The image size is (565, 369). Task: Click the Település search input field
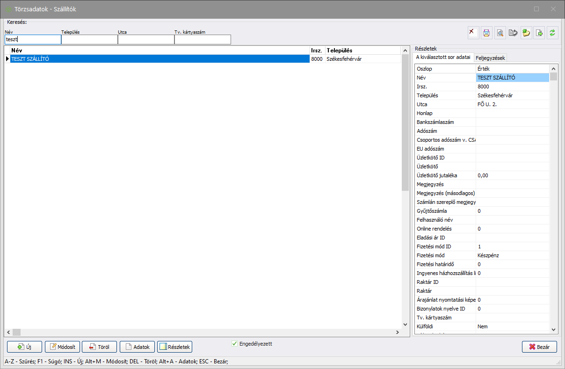pyautogui.click(x=89, y=40)
